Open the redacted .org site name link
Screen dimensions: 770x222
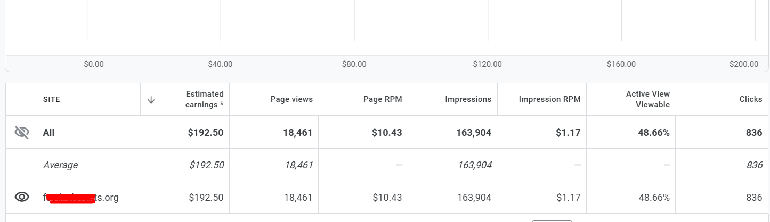(x=80, y=198)
